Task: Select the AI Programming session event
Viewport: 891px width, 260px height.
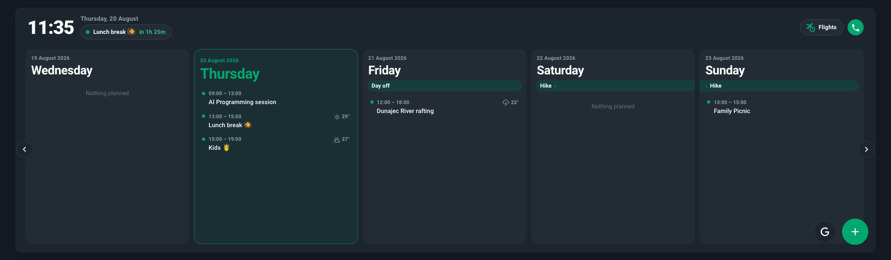Action: (x=276, y=98)
